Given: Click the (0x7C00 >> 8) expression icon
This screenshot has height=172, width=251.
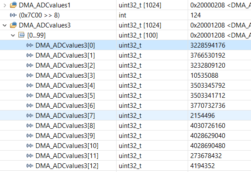Looking at the screenshot, I should tap(13, 15).
